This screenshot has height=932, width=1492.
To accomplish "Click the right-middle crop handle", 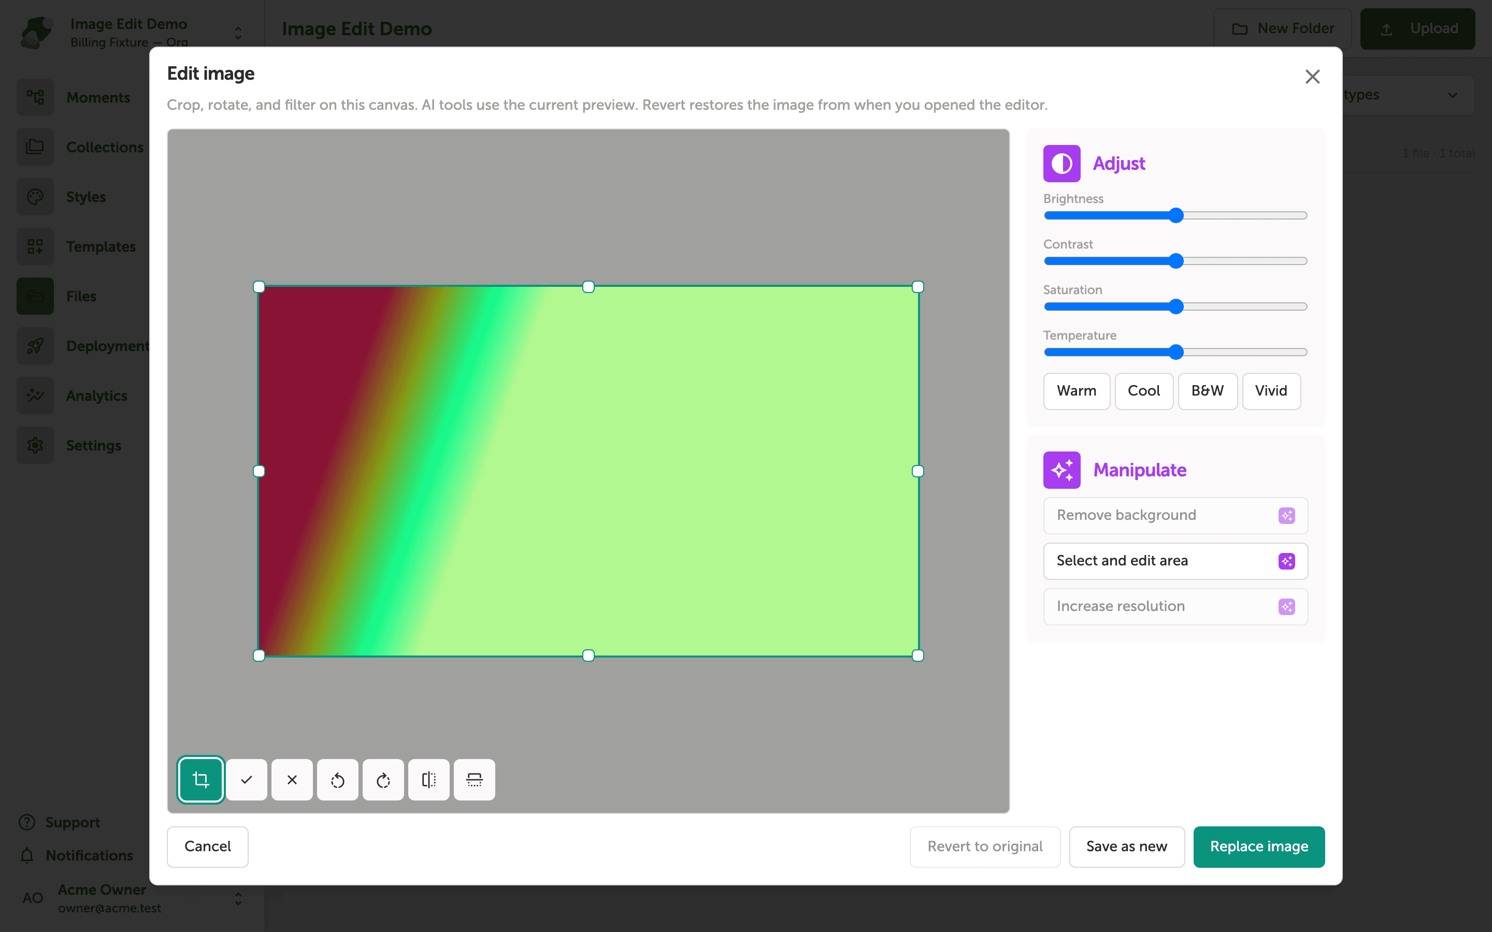I will click(917, 471).
